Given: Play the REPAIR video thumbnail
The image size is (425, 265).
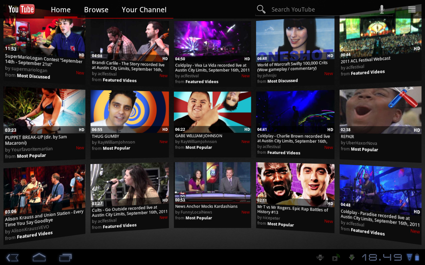Looking at the screenshot, I should click(x=381, y=110).
